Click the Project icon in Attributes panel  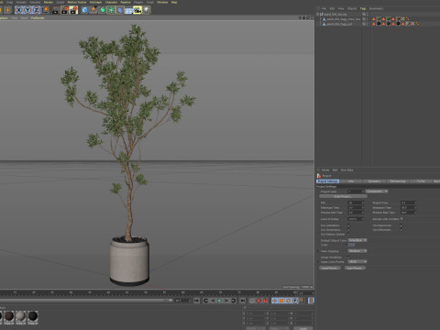click(319, 176)
